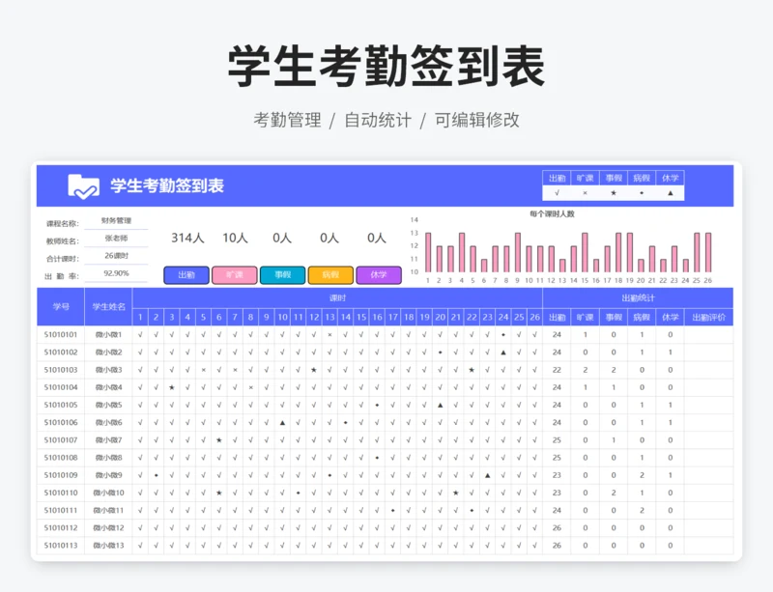Click the teal 事假 button
The height and width of the screenshot is (592, 773).
(x=282, y=275)
